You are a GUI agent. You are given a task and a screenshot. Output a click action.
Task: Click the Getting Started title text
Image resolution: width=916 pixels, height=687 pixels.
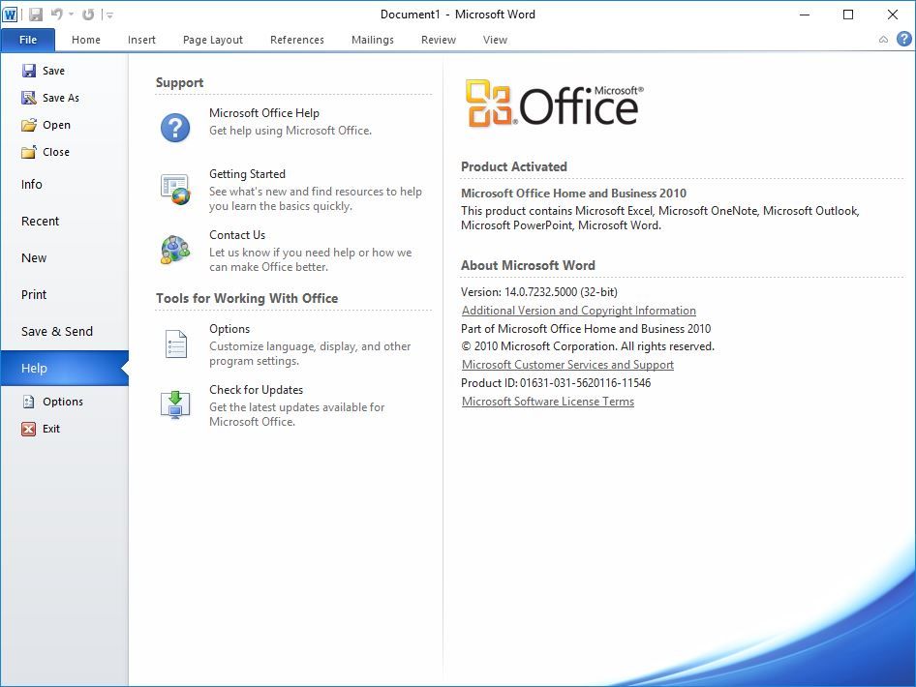(x=247, y=174)
